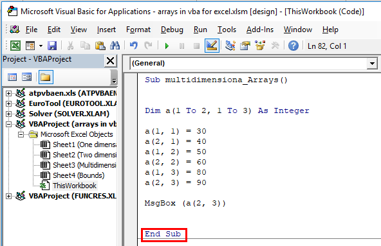This screenshot has height=246, width=381.
Task: Open the Properties Window icon
Action: 245,46
